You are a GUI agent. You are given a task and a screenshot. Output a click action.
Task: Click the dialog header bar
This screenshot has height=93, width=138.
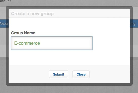pos(69,13)
